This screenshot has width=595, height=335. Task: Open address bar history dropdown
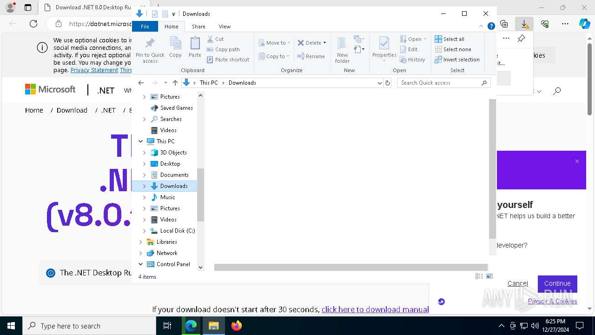point(380,83)
